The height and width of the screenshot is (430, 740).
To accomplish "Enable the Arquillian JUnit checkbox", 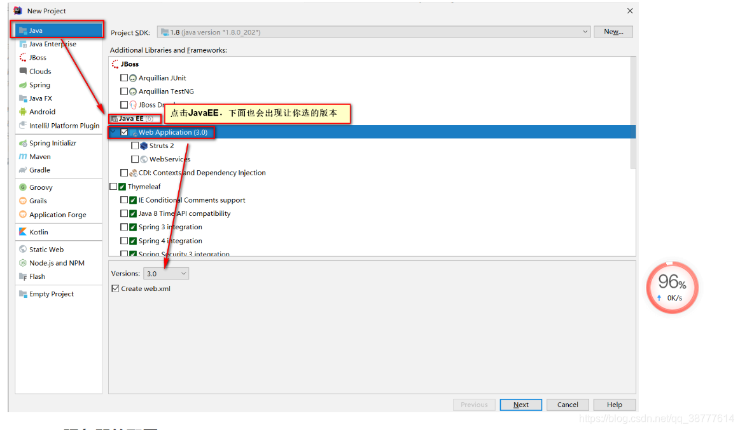I will (x=124, y=77).
